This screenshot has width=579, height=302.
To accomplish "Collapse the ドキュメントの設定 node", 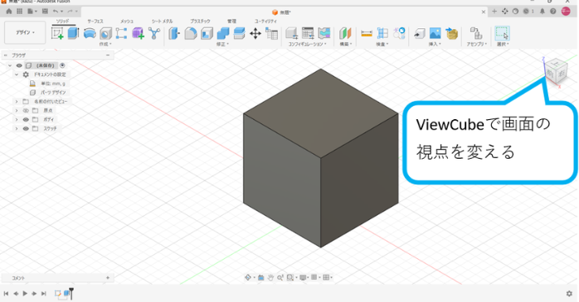I will pyautogui.click(x=17, y=74).
